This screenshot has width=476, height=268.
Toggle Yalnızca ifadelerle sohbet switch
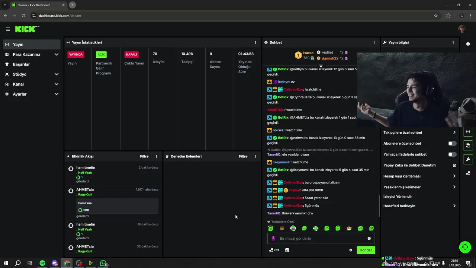[452, 154]
